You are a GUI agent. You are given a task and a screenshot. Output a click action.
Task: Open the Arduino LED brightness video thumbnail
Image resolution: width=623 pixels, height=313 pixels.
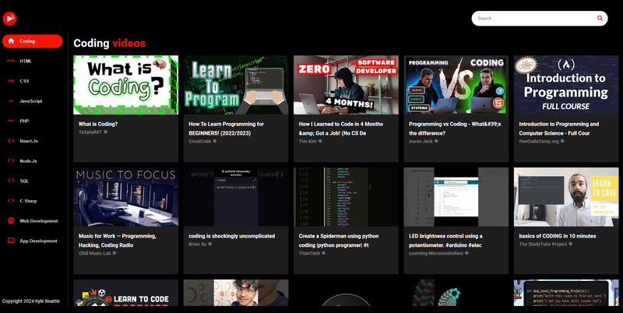(456, 197)
